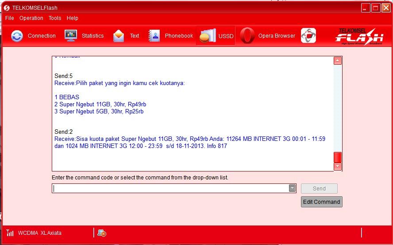
Task: Open the Text messages envelope icon
Action: (x=119, y=36)
